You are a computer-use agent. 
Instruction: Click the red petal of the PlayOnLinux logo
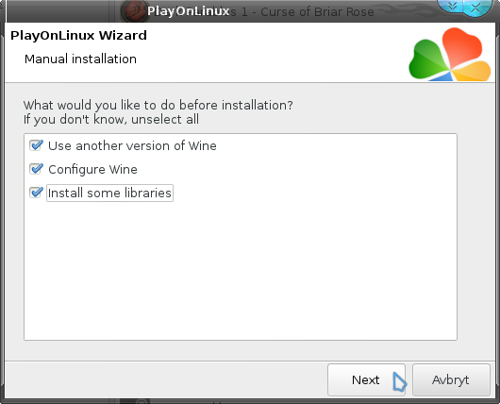462,46
